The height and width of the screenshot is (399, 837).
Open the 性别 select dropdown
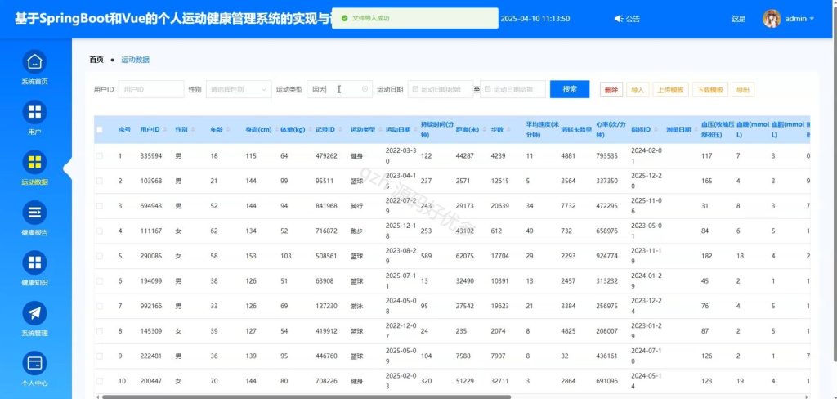(239, 89)
